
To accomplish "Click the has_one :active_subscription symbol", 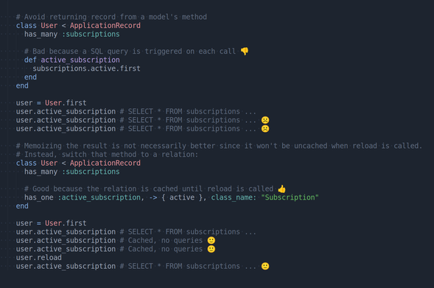I will tap(99, 197).
